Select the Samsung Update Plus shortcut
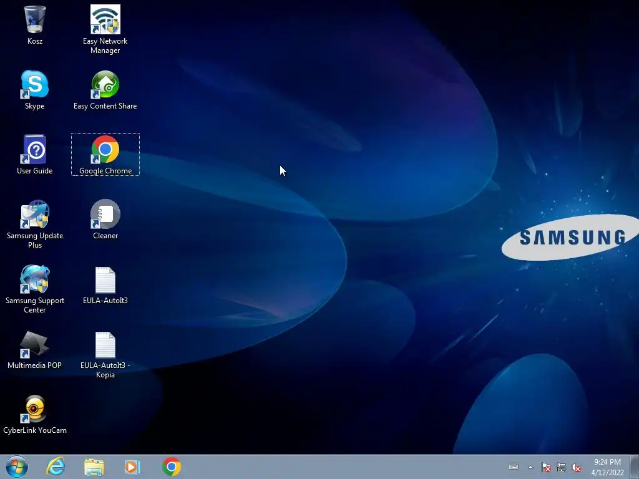The image size is (639, 479). (x=35, y=224)
